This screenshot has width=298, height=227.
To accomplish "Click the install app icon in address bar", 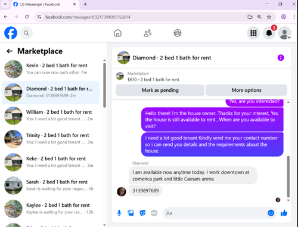I will [x=250, y=17].
